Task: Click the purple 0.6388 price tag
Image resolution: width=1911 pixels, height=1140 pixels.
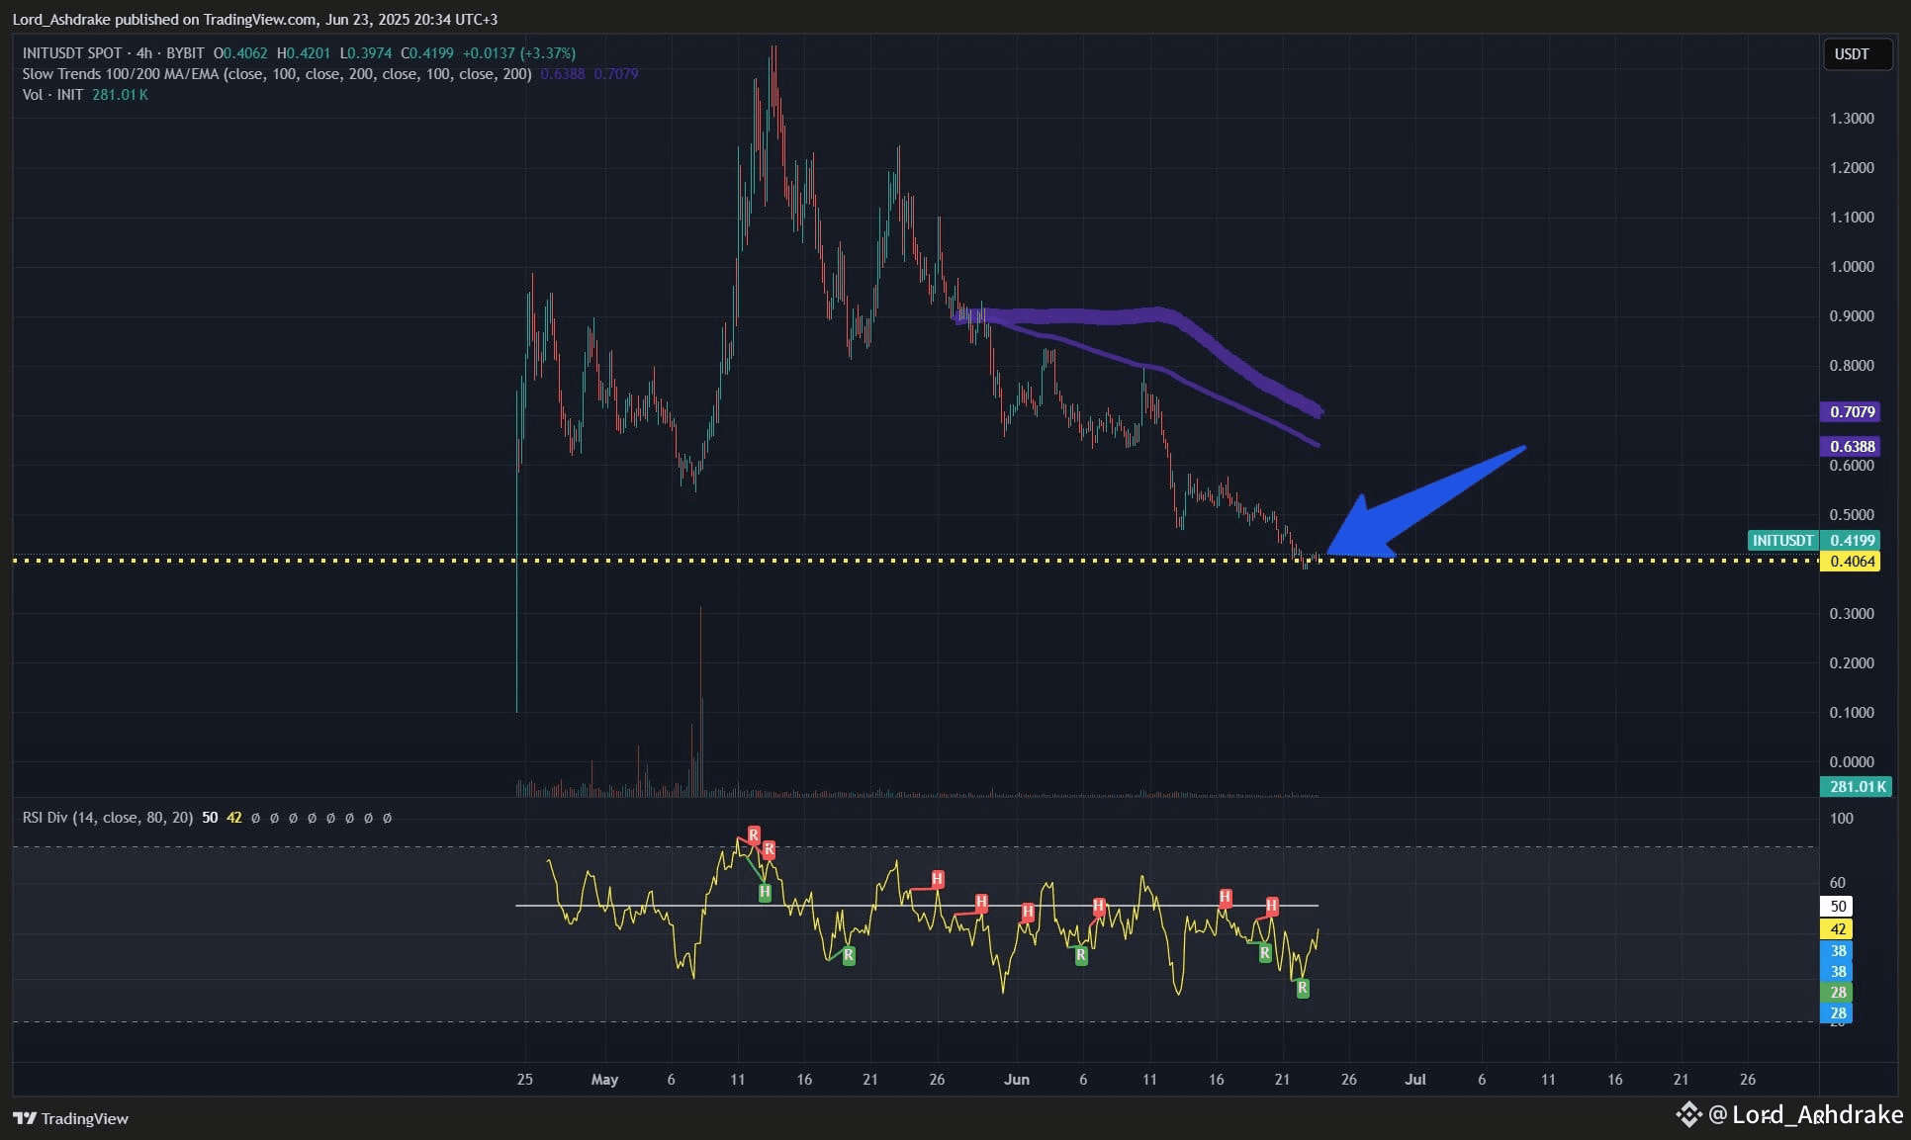Action: click(1852, 446)
